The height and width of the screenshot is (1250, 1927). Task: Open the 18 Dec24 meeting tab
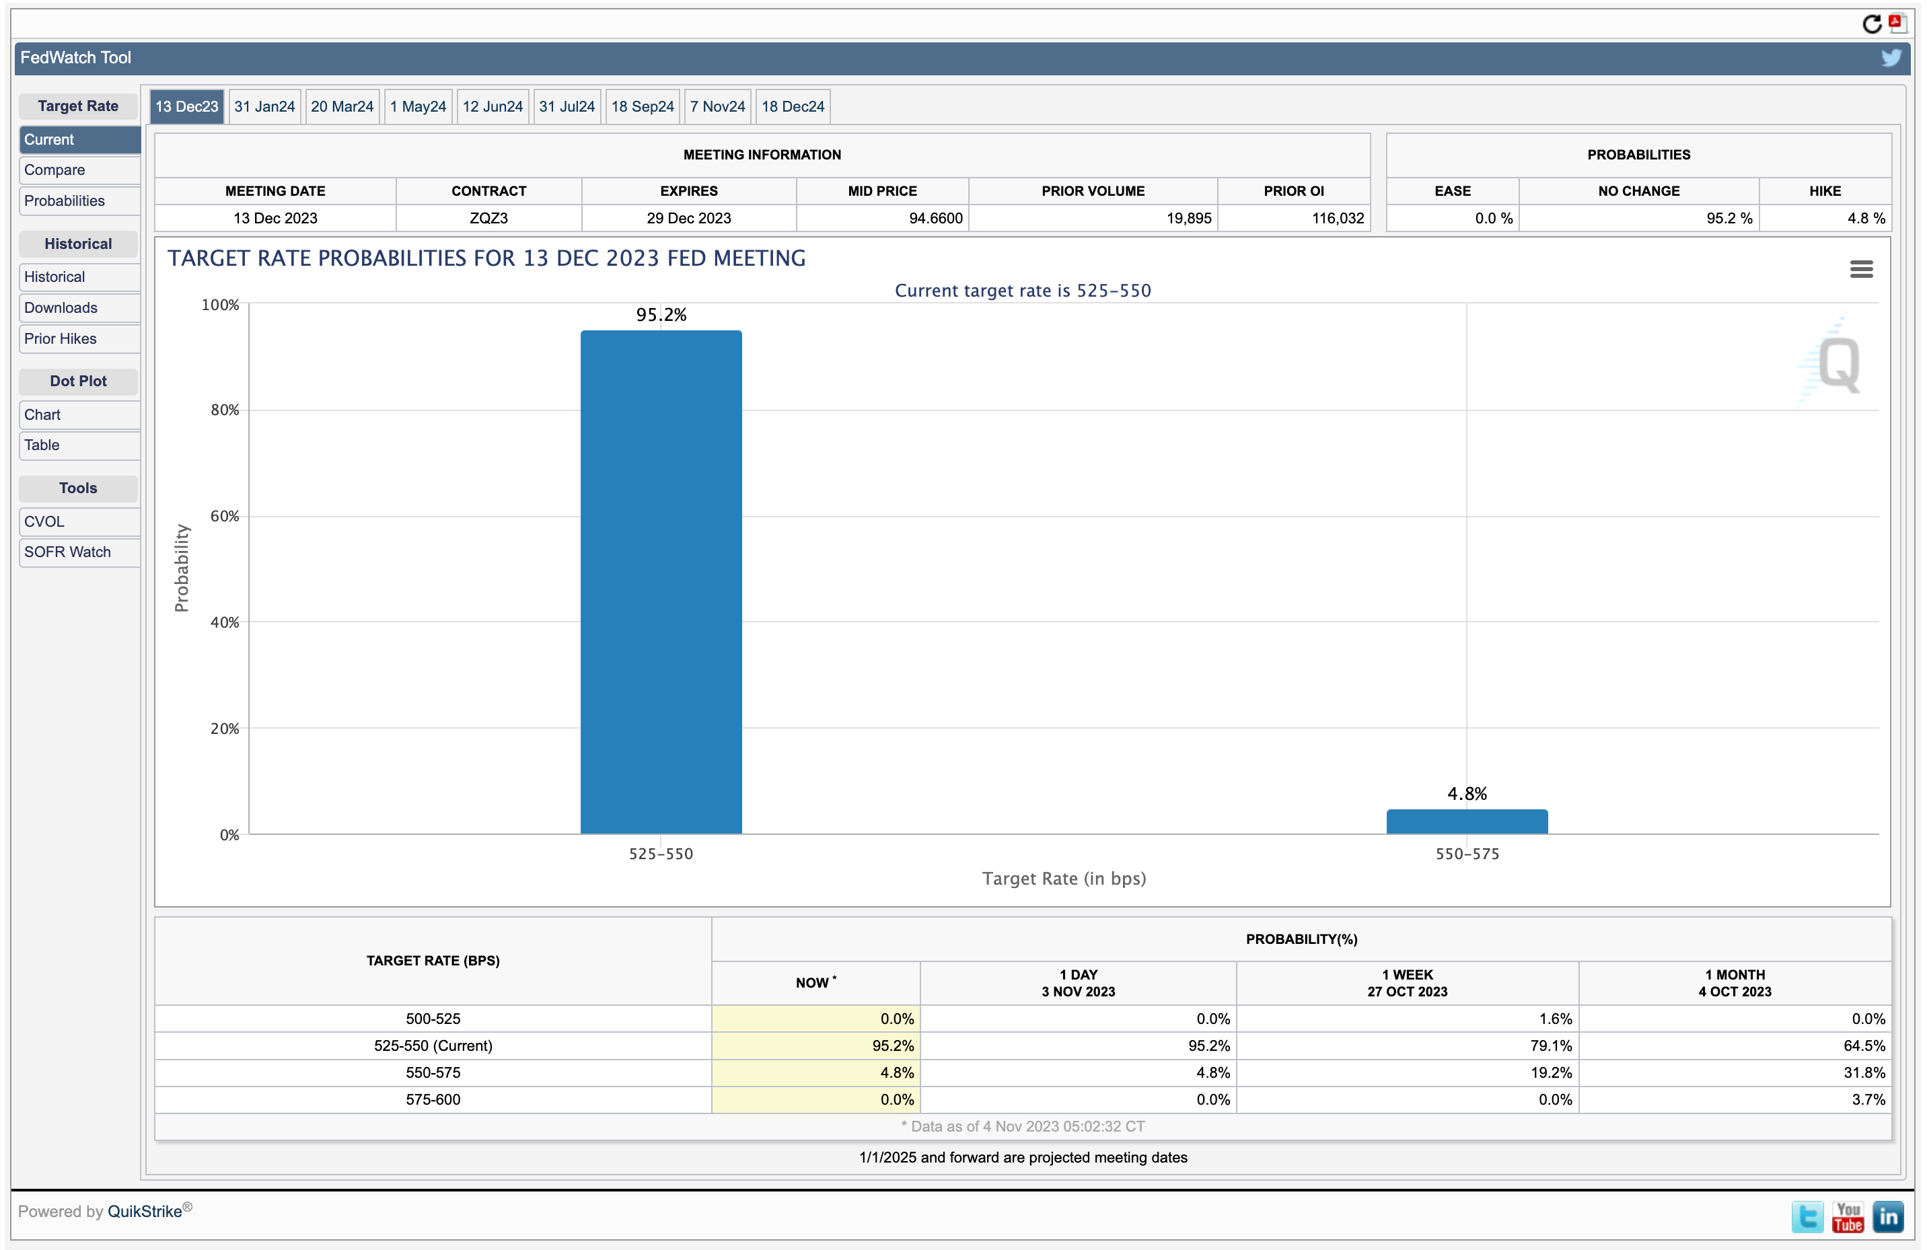792,107
